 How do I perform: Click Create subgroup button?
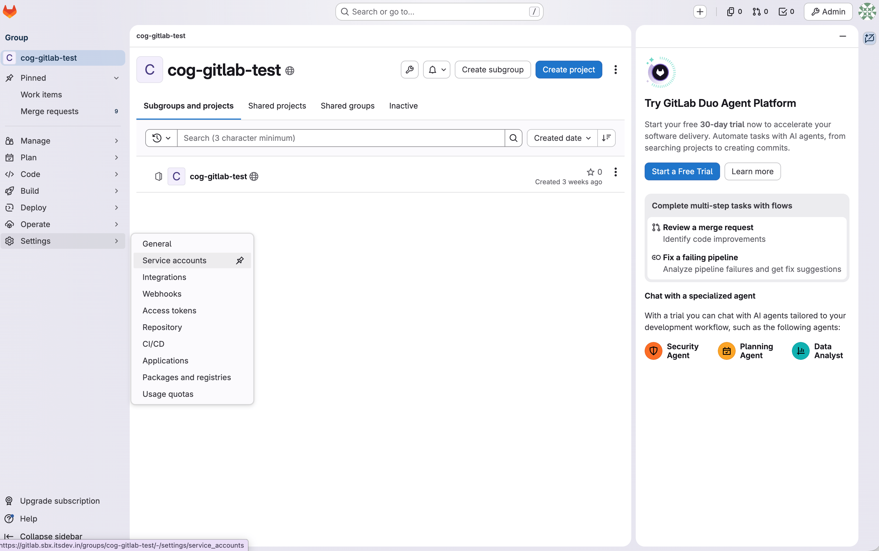(x=493, y=70)
